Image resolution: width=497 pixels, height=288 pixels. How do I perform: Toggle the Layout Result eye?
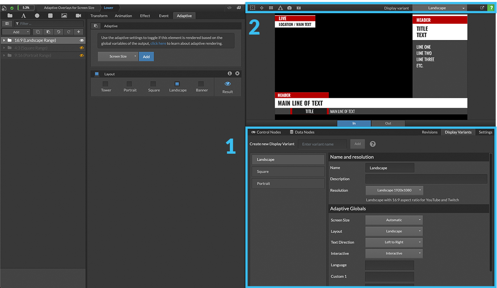(x=228, y=84)
